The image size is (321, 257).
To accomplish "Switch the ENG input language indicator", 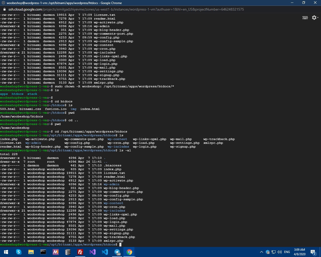I will [x=287, y=252].
